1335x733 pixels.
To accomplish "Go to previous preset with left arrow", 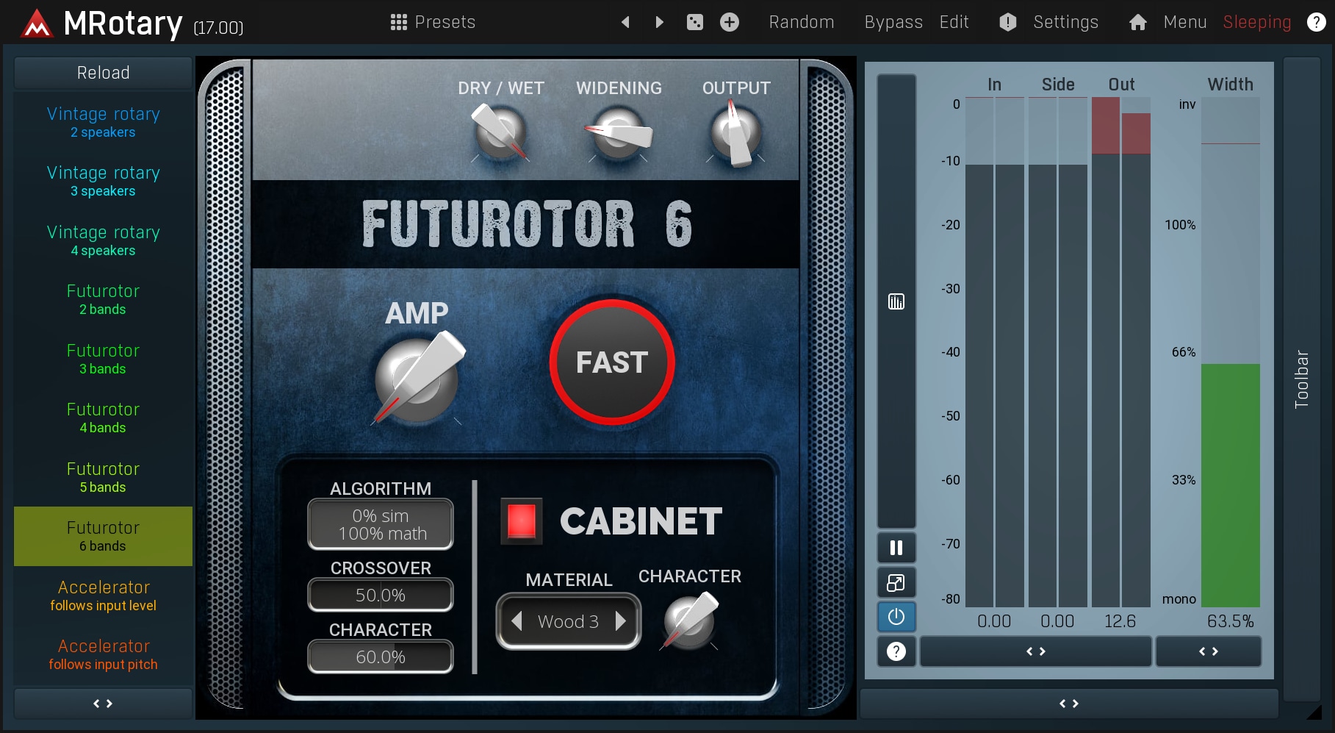I will pos(625,22).
